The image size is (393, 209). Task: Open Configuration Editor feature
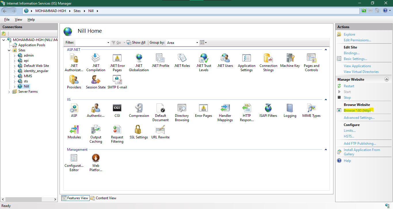[74, 162]
